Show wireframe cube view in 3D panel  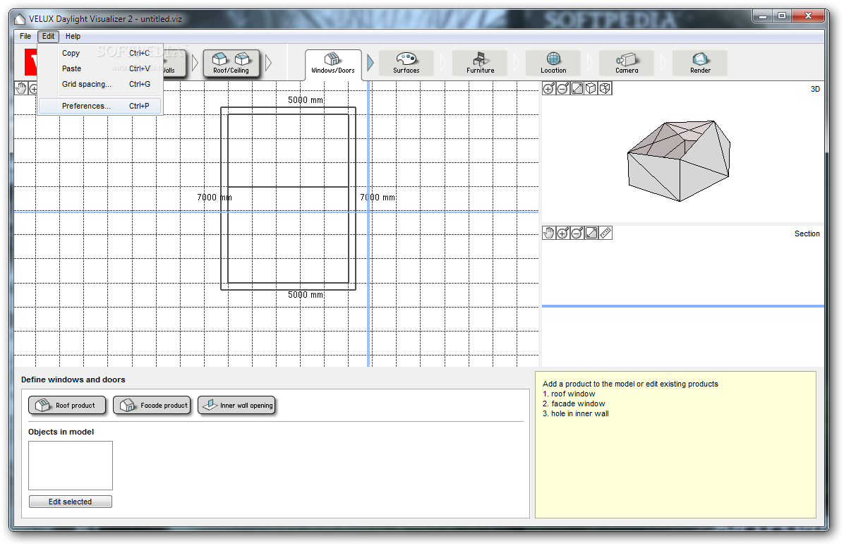605,88
